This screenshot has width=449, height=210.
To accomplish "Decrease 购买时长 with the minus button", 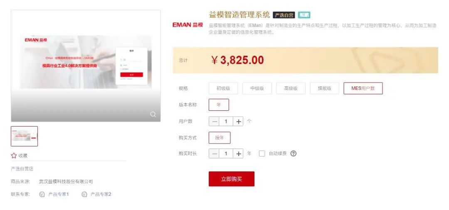I will pos(214,154).
